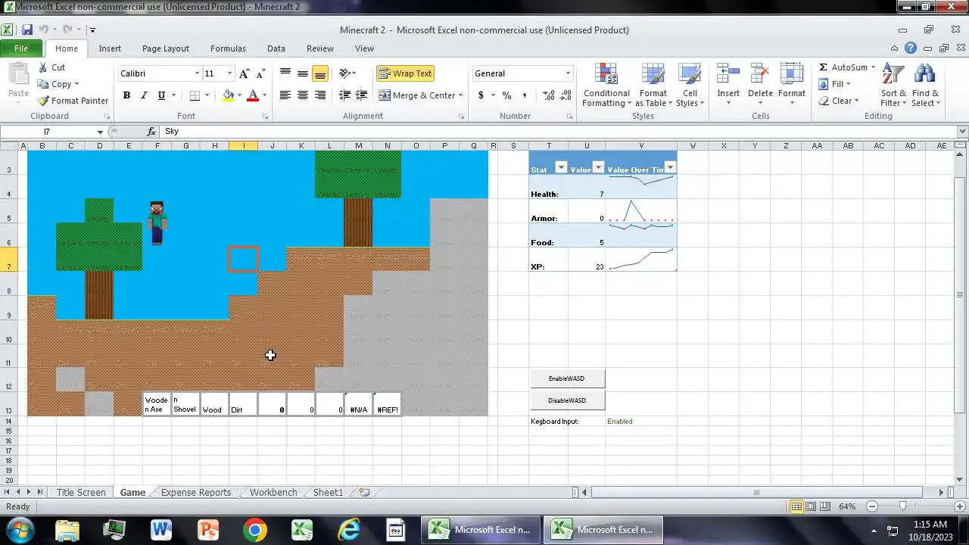
Task: Open the Name Box dropdown arrow
Action: click(x=100, y=132)
